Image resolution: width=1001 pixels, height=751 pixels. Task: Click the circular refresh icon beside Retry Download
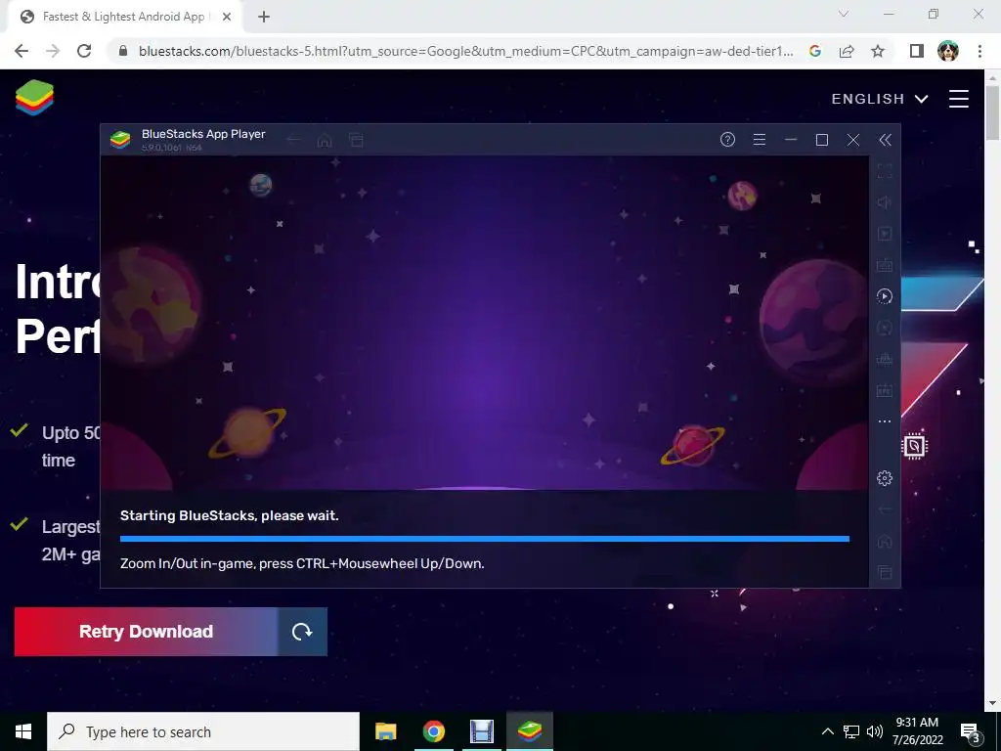tap(303, 632)
